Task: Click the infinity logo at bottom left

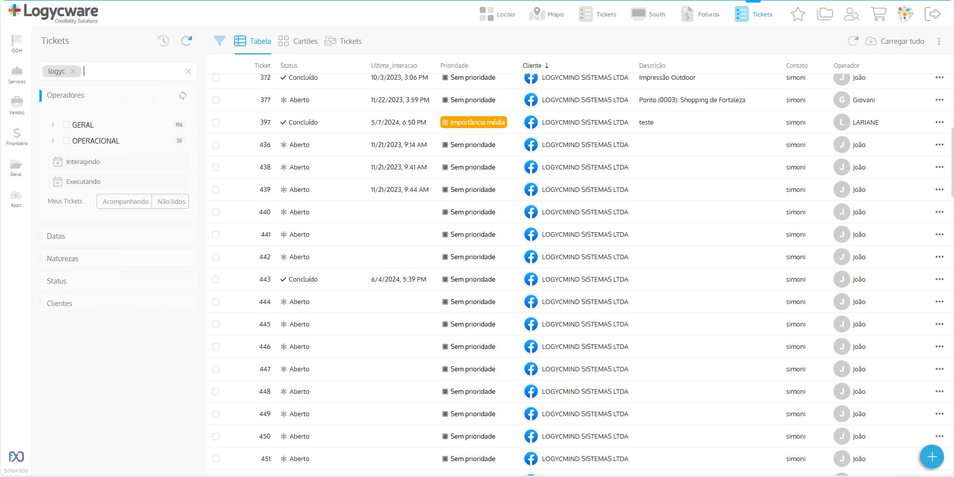Action: coord(16,457)
